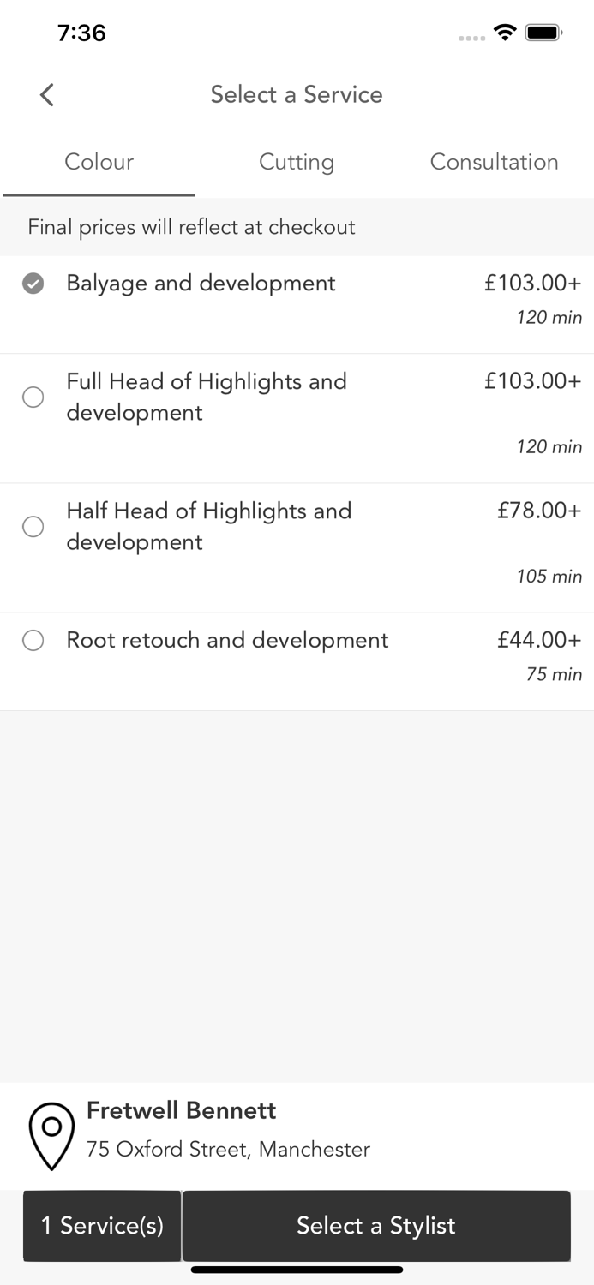Select Half Head of Highlights radio button
Image resolution: width=594 pixels, height=1285 pixels.
[33, 526]
